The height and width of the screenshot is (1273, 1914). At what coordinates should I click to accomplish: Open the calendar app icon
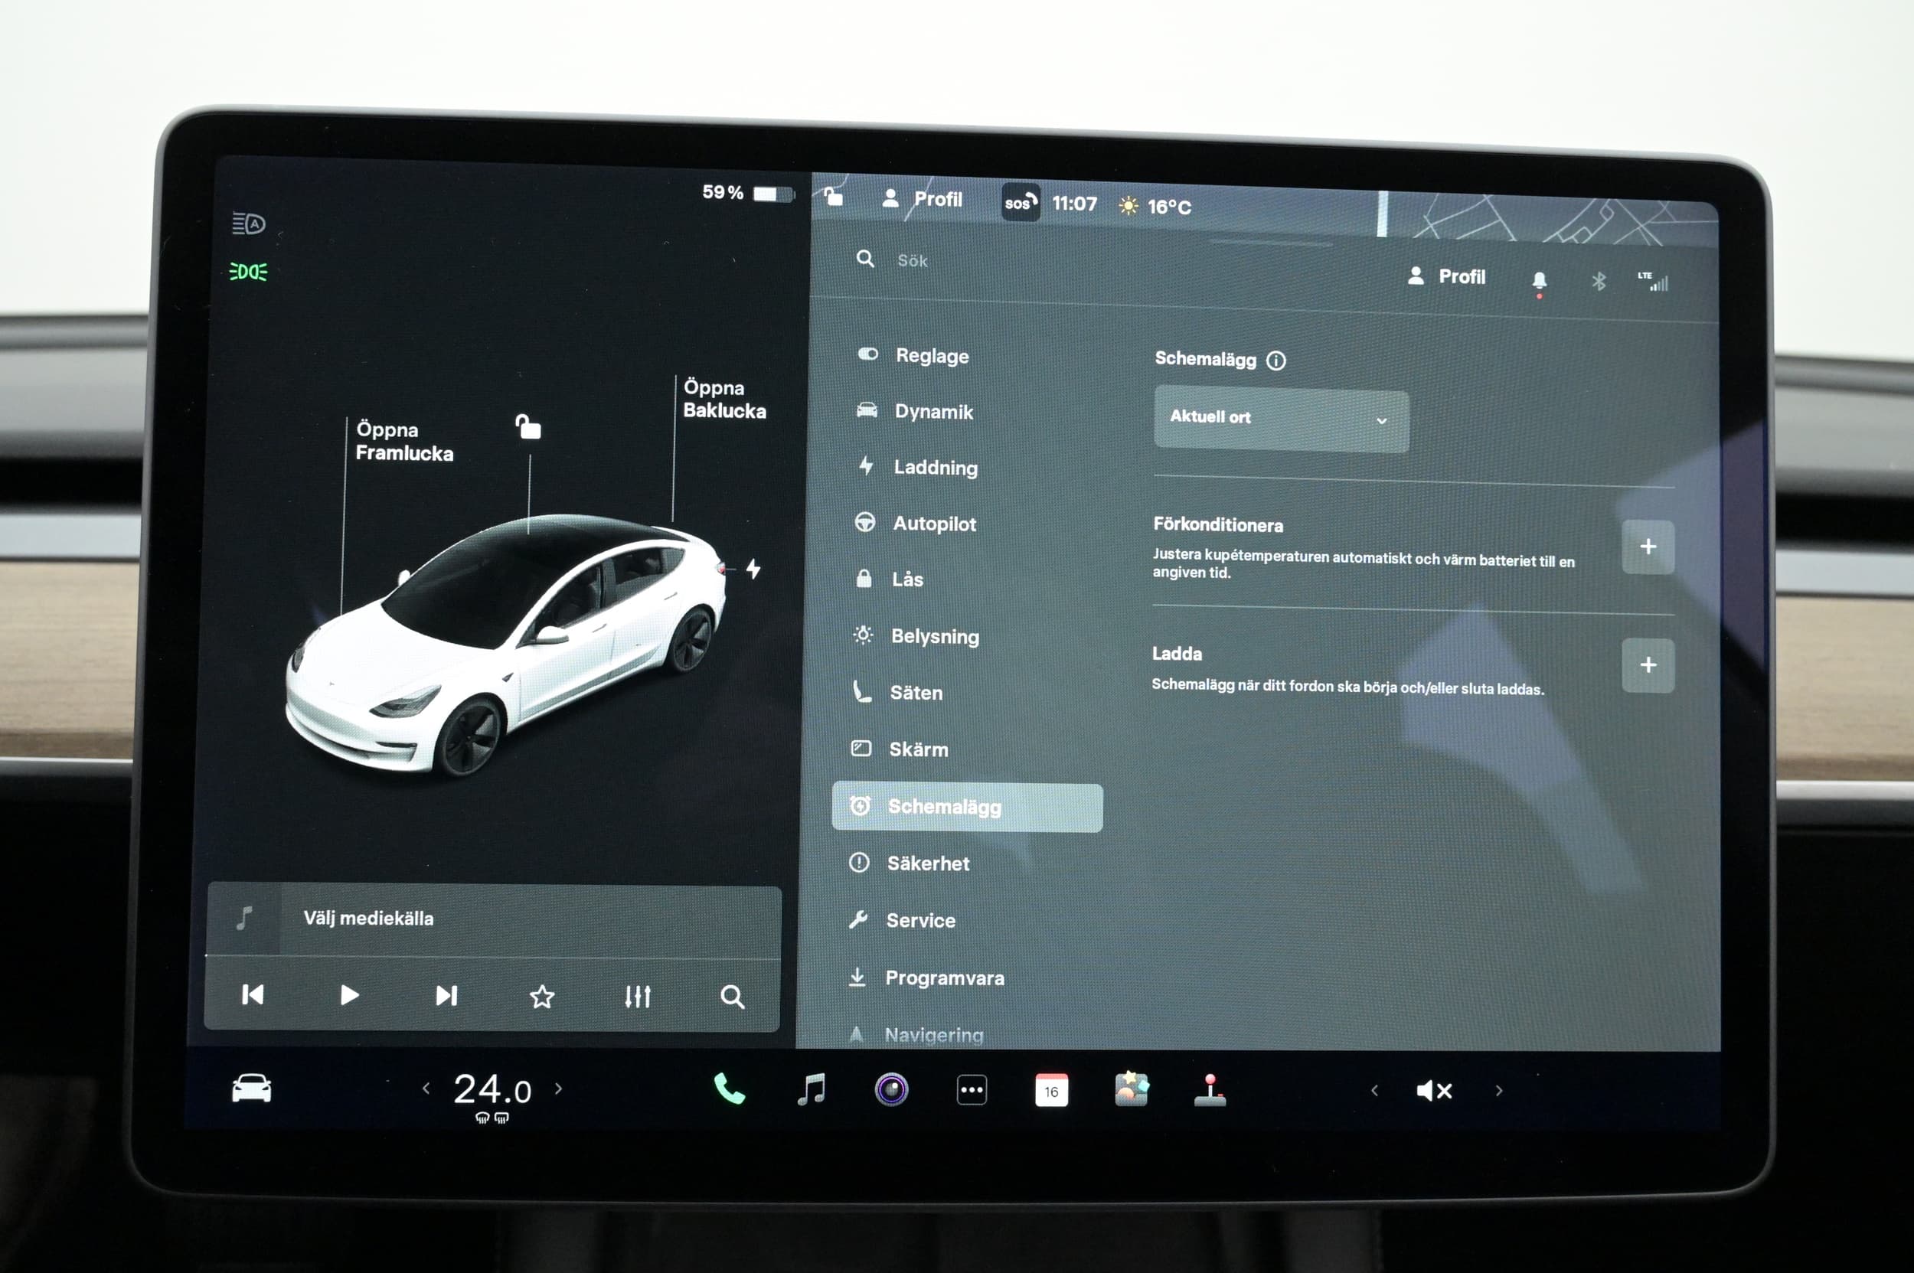pos(1051,1090)
